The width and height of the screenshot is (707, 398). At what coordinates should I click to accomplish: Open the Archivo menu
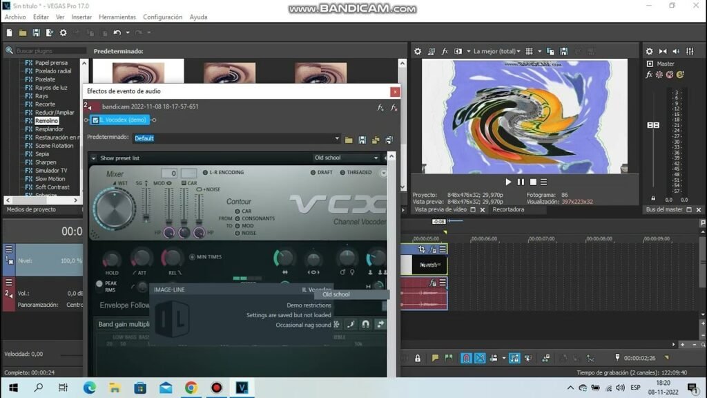pos(15,17)
